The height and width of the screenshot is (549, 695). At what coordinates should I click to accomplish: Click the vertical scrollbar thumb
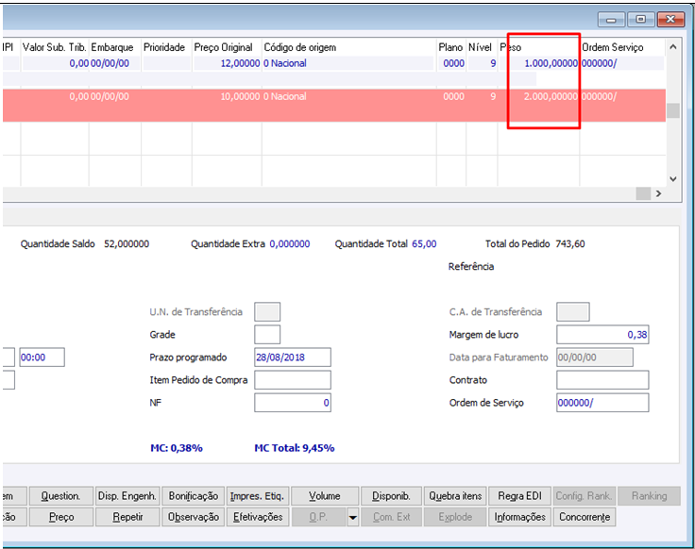point(673,110)
